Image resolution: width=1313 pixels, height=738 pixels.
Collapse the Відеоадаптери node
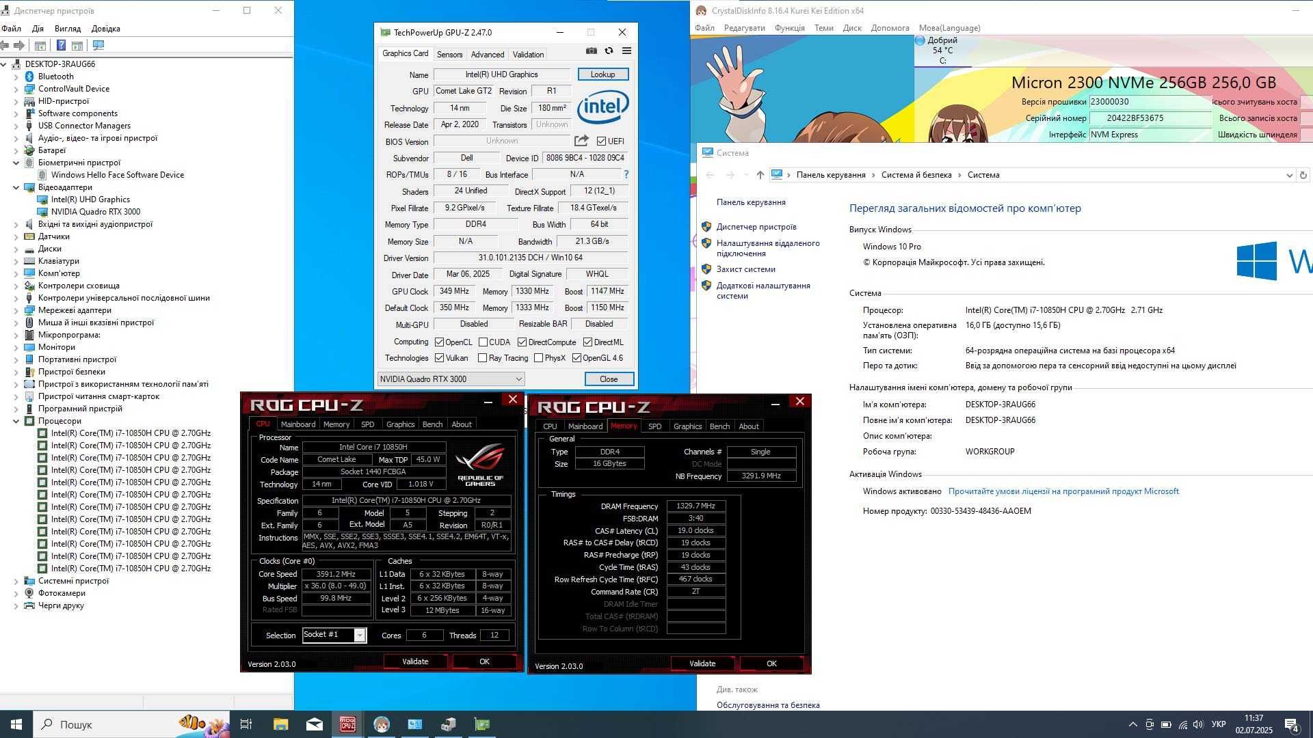pyautogui.click(x=16, y=187)
